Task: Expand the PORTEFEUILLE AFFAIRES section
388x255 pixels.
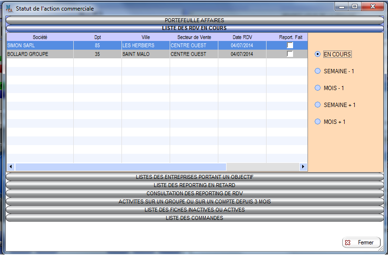Action: tap(194, 20)
